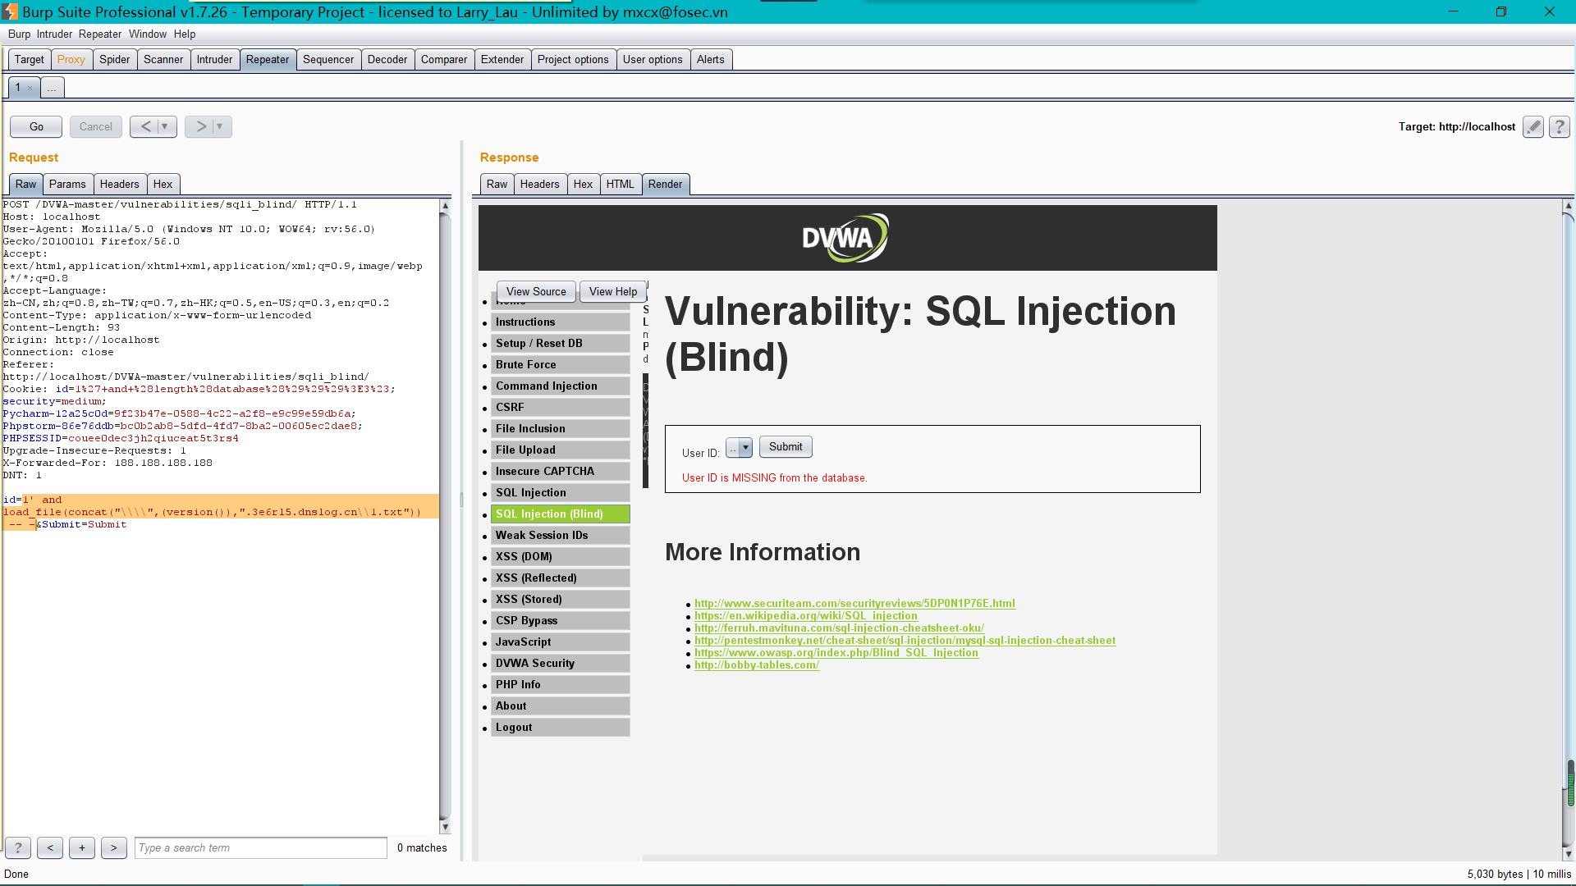This screenshot has width=1576, height=886.
Task: Click the plus search options button
Action: 82,847
